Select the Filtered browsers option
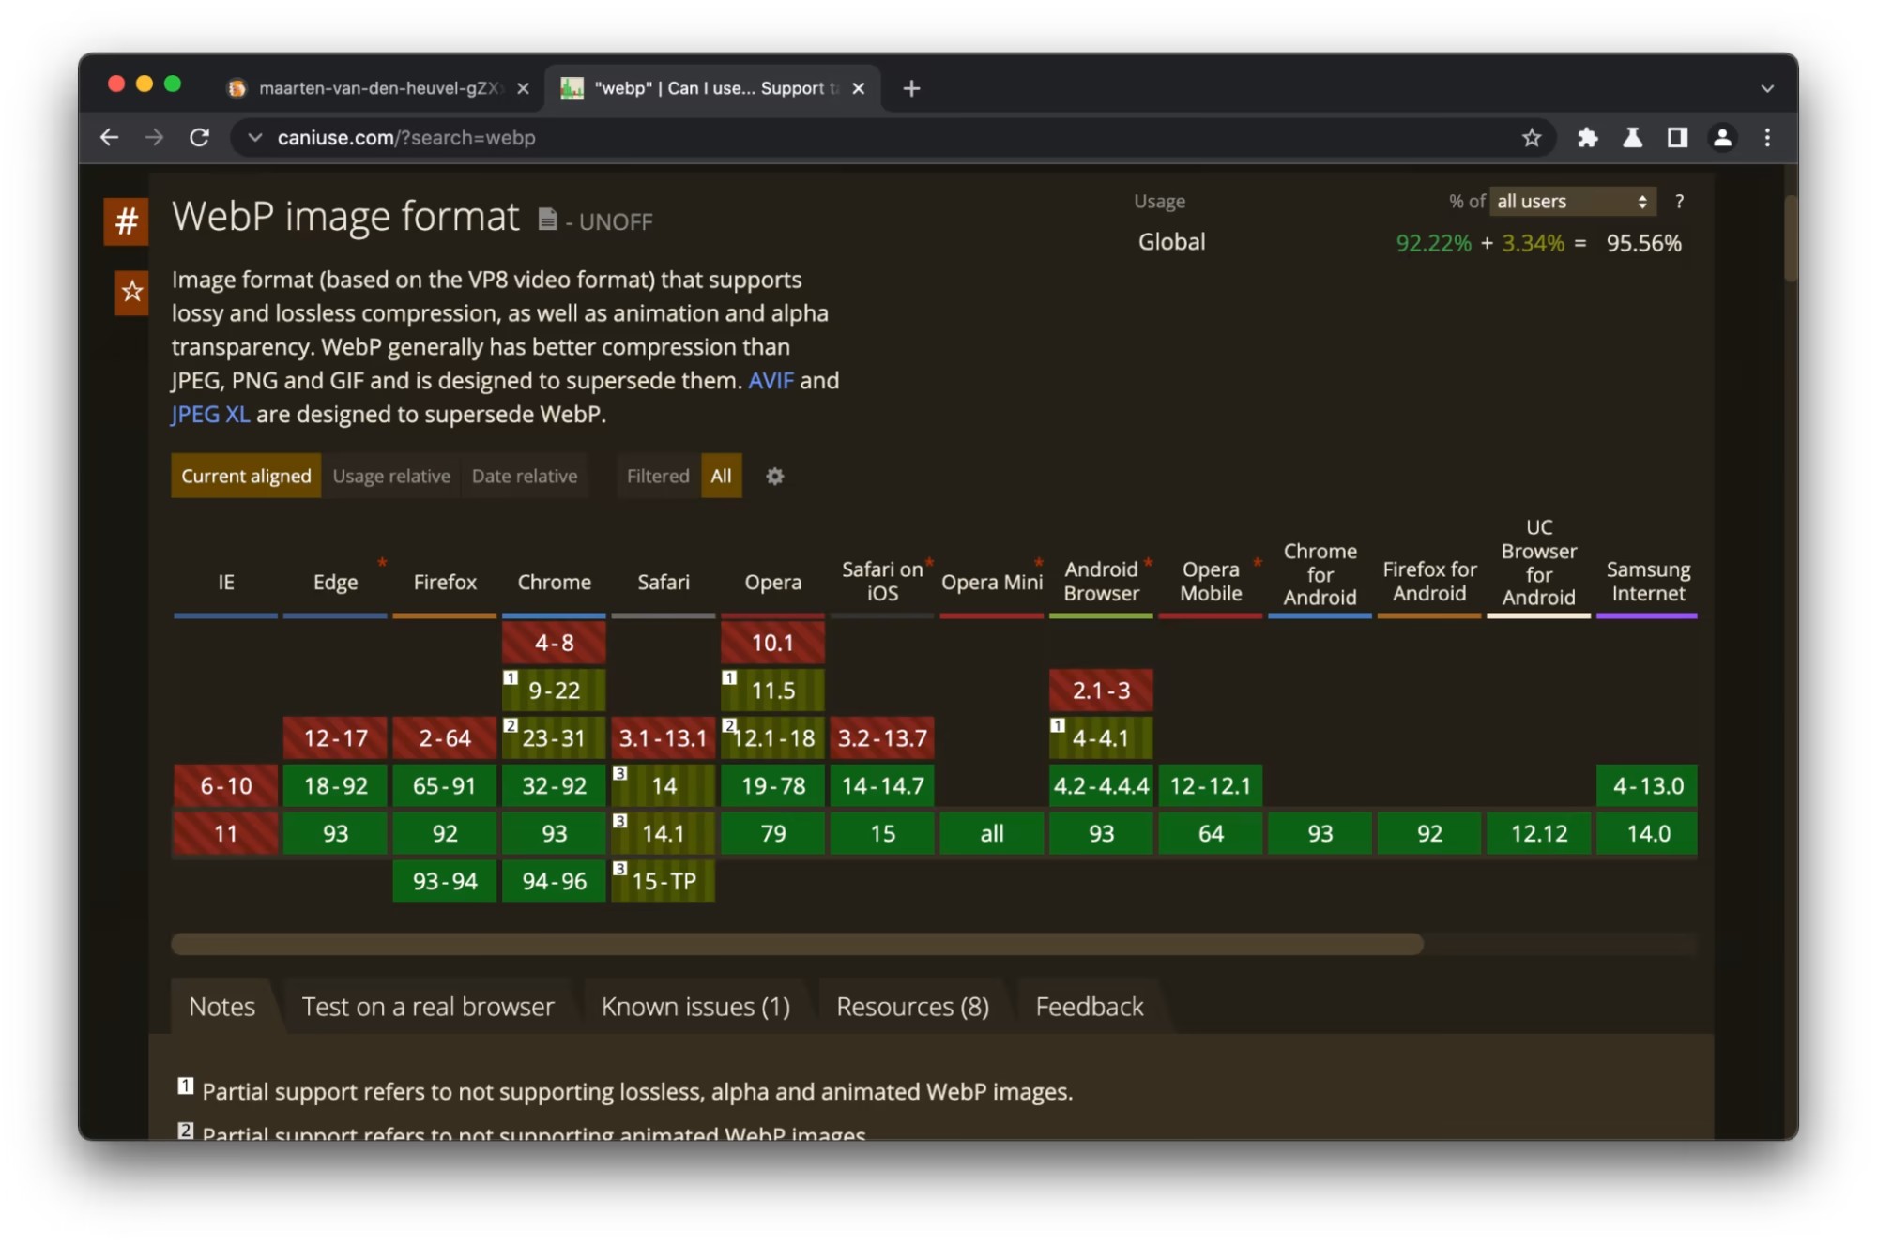This screenshot has height=1245, width=1877. 658,476
